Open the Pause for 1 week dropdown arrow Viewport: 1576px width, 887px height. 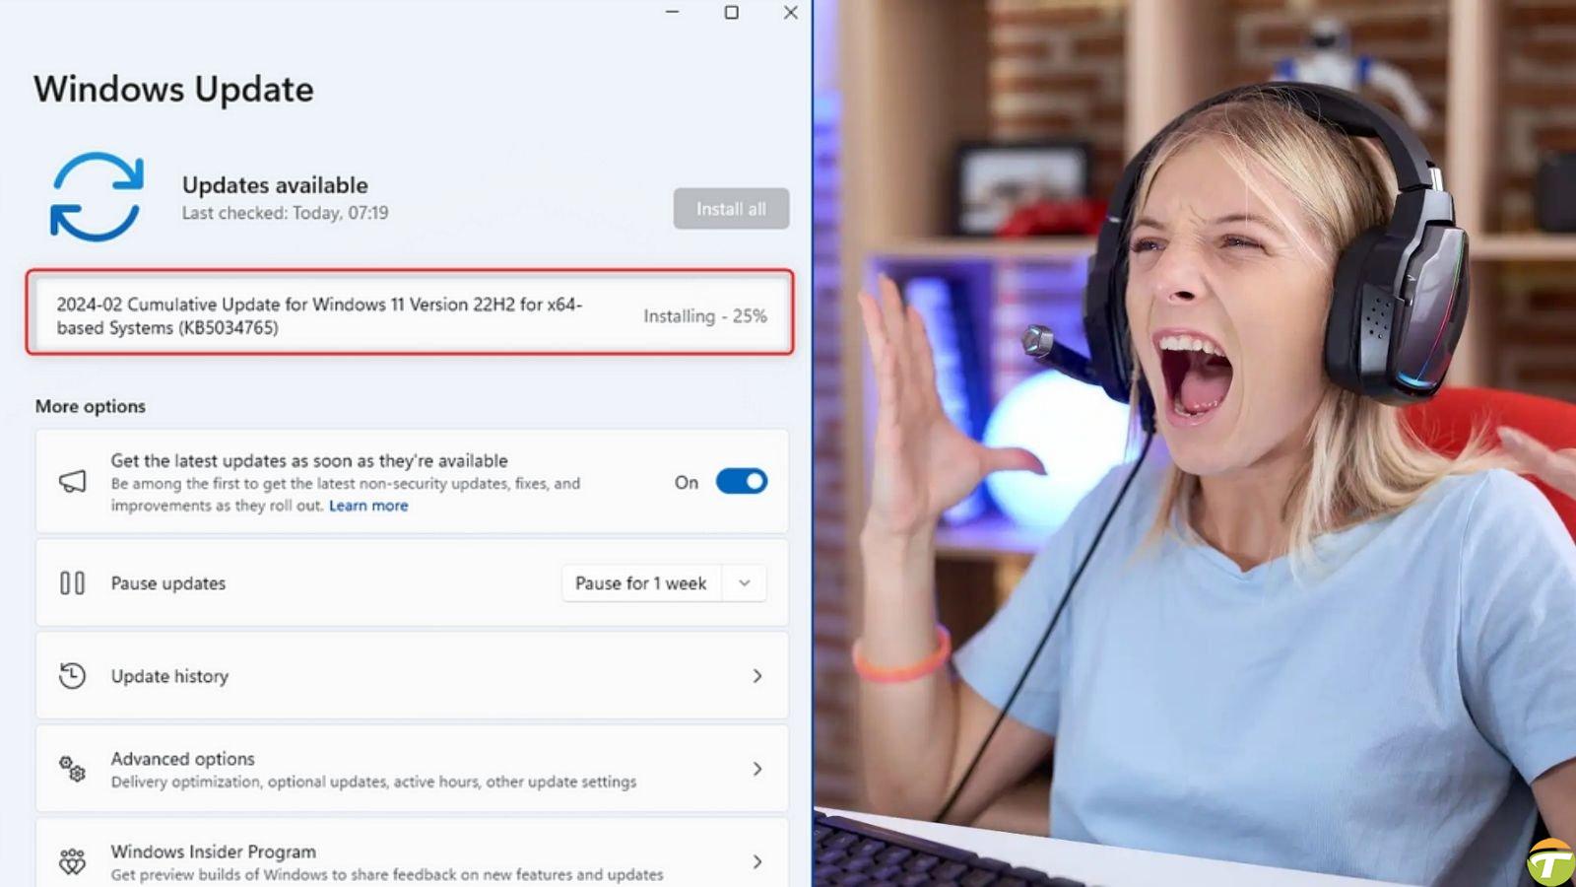point(745,583)
